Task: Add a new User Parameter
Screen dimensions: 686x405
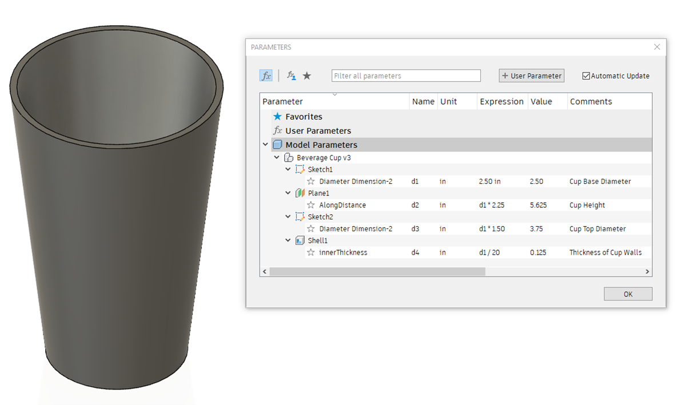Action: (x=531, y=76)
